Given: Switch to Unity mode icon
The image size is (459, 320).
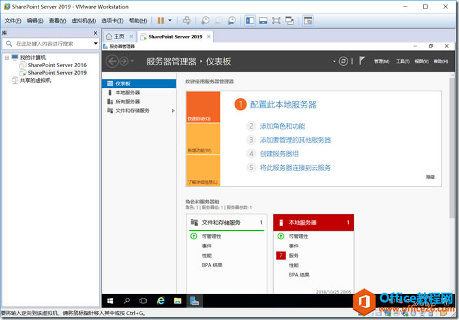Looking at the screenshot, I should 289,20.
